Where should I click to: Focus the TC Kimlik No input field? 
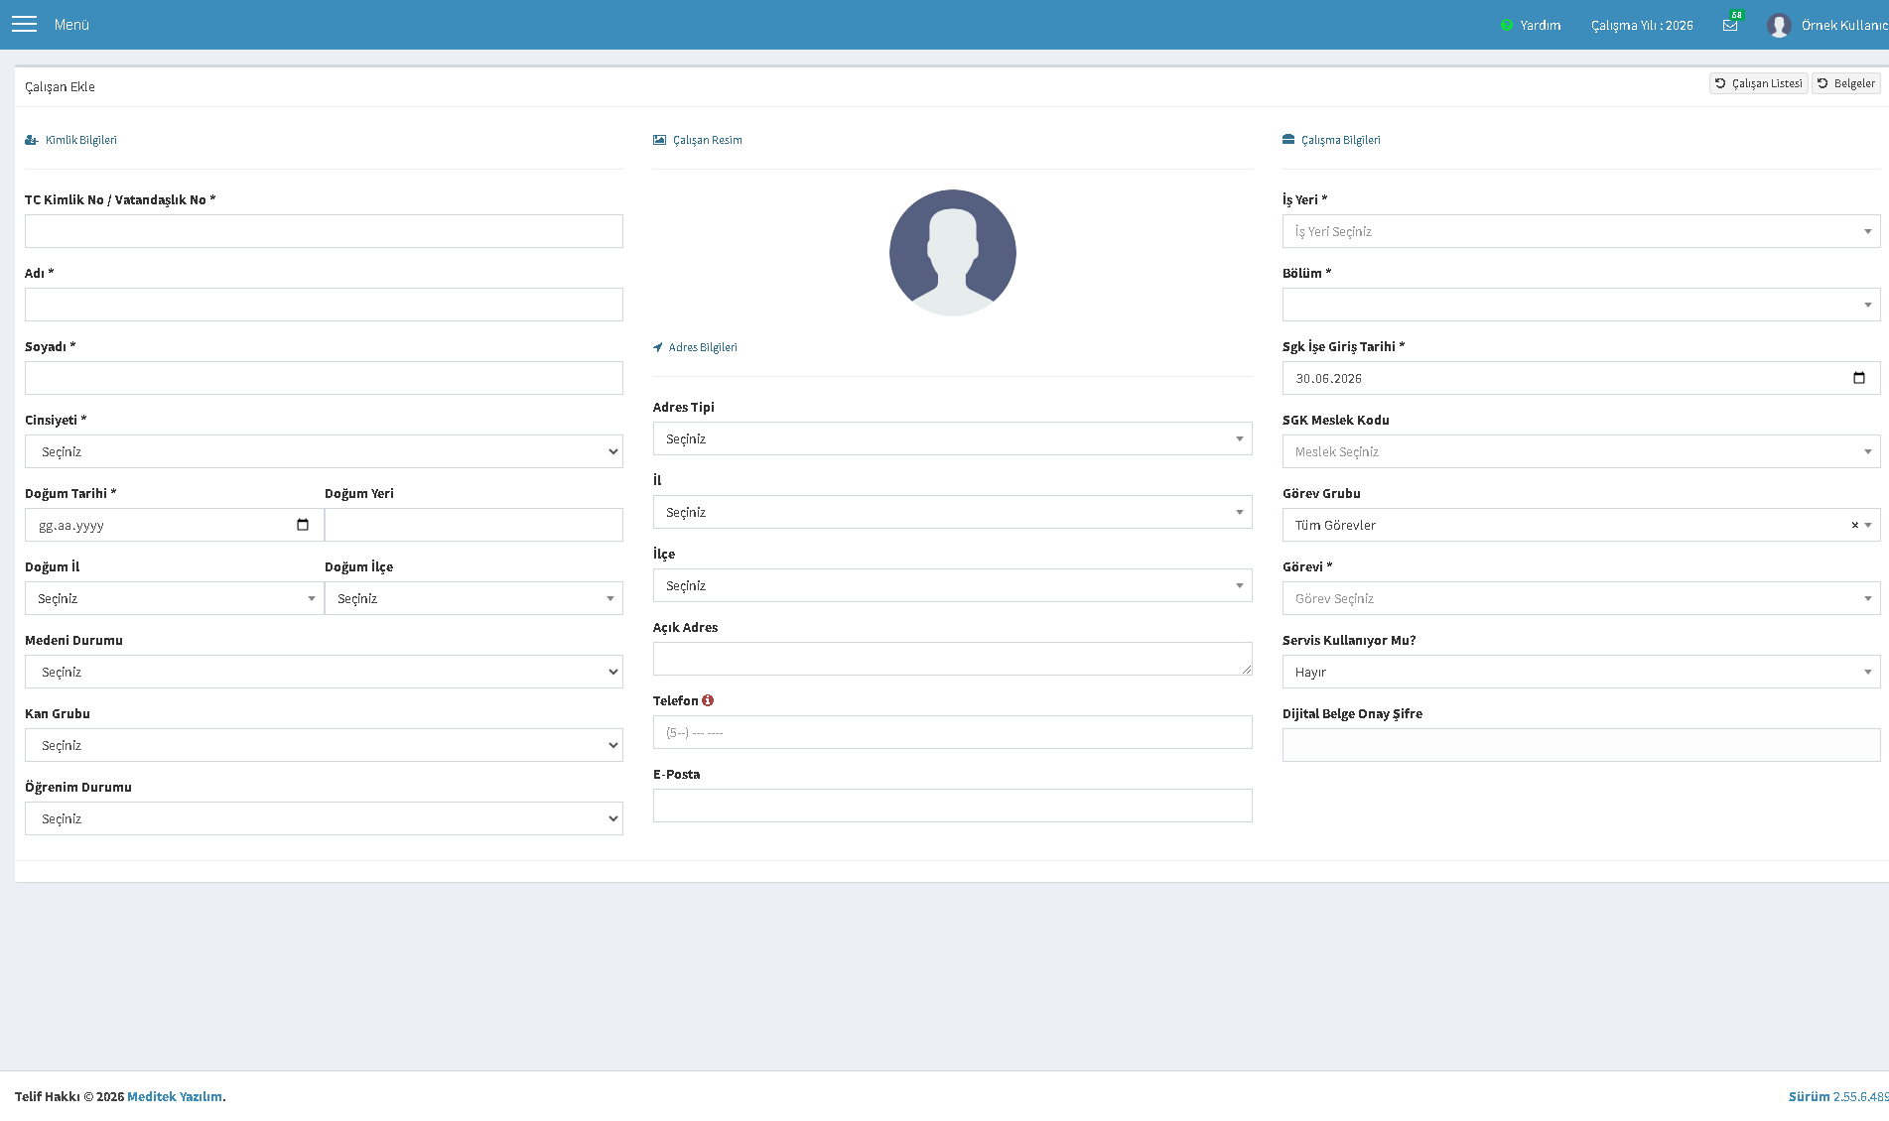pyautogui.click(x=324, y=231)
